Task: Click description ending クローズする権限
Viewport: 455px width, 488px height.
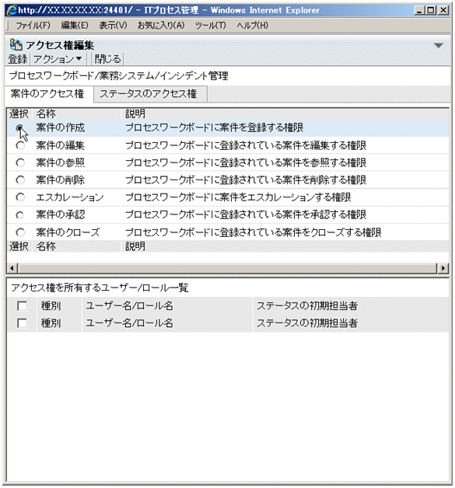Action: coord(254,232)
